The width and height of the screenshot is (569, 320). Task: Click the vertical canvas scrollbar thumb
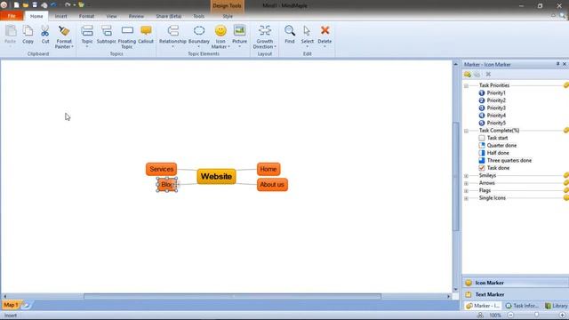pos(456,176)
